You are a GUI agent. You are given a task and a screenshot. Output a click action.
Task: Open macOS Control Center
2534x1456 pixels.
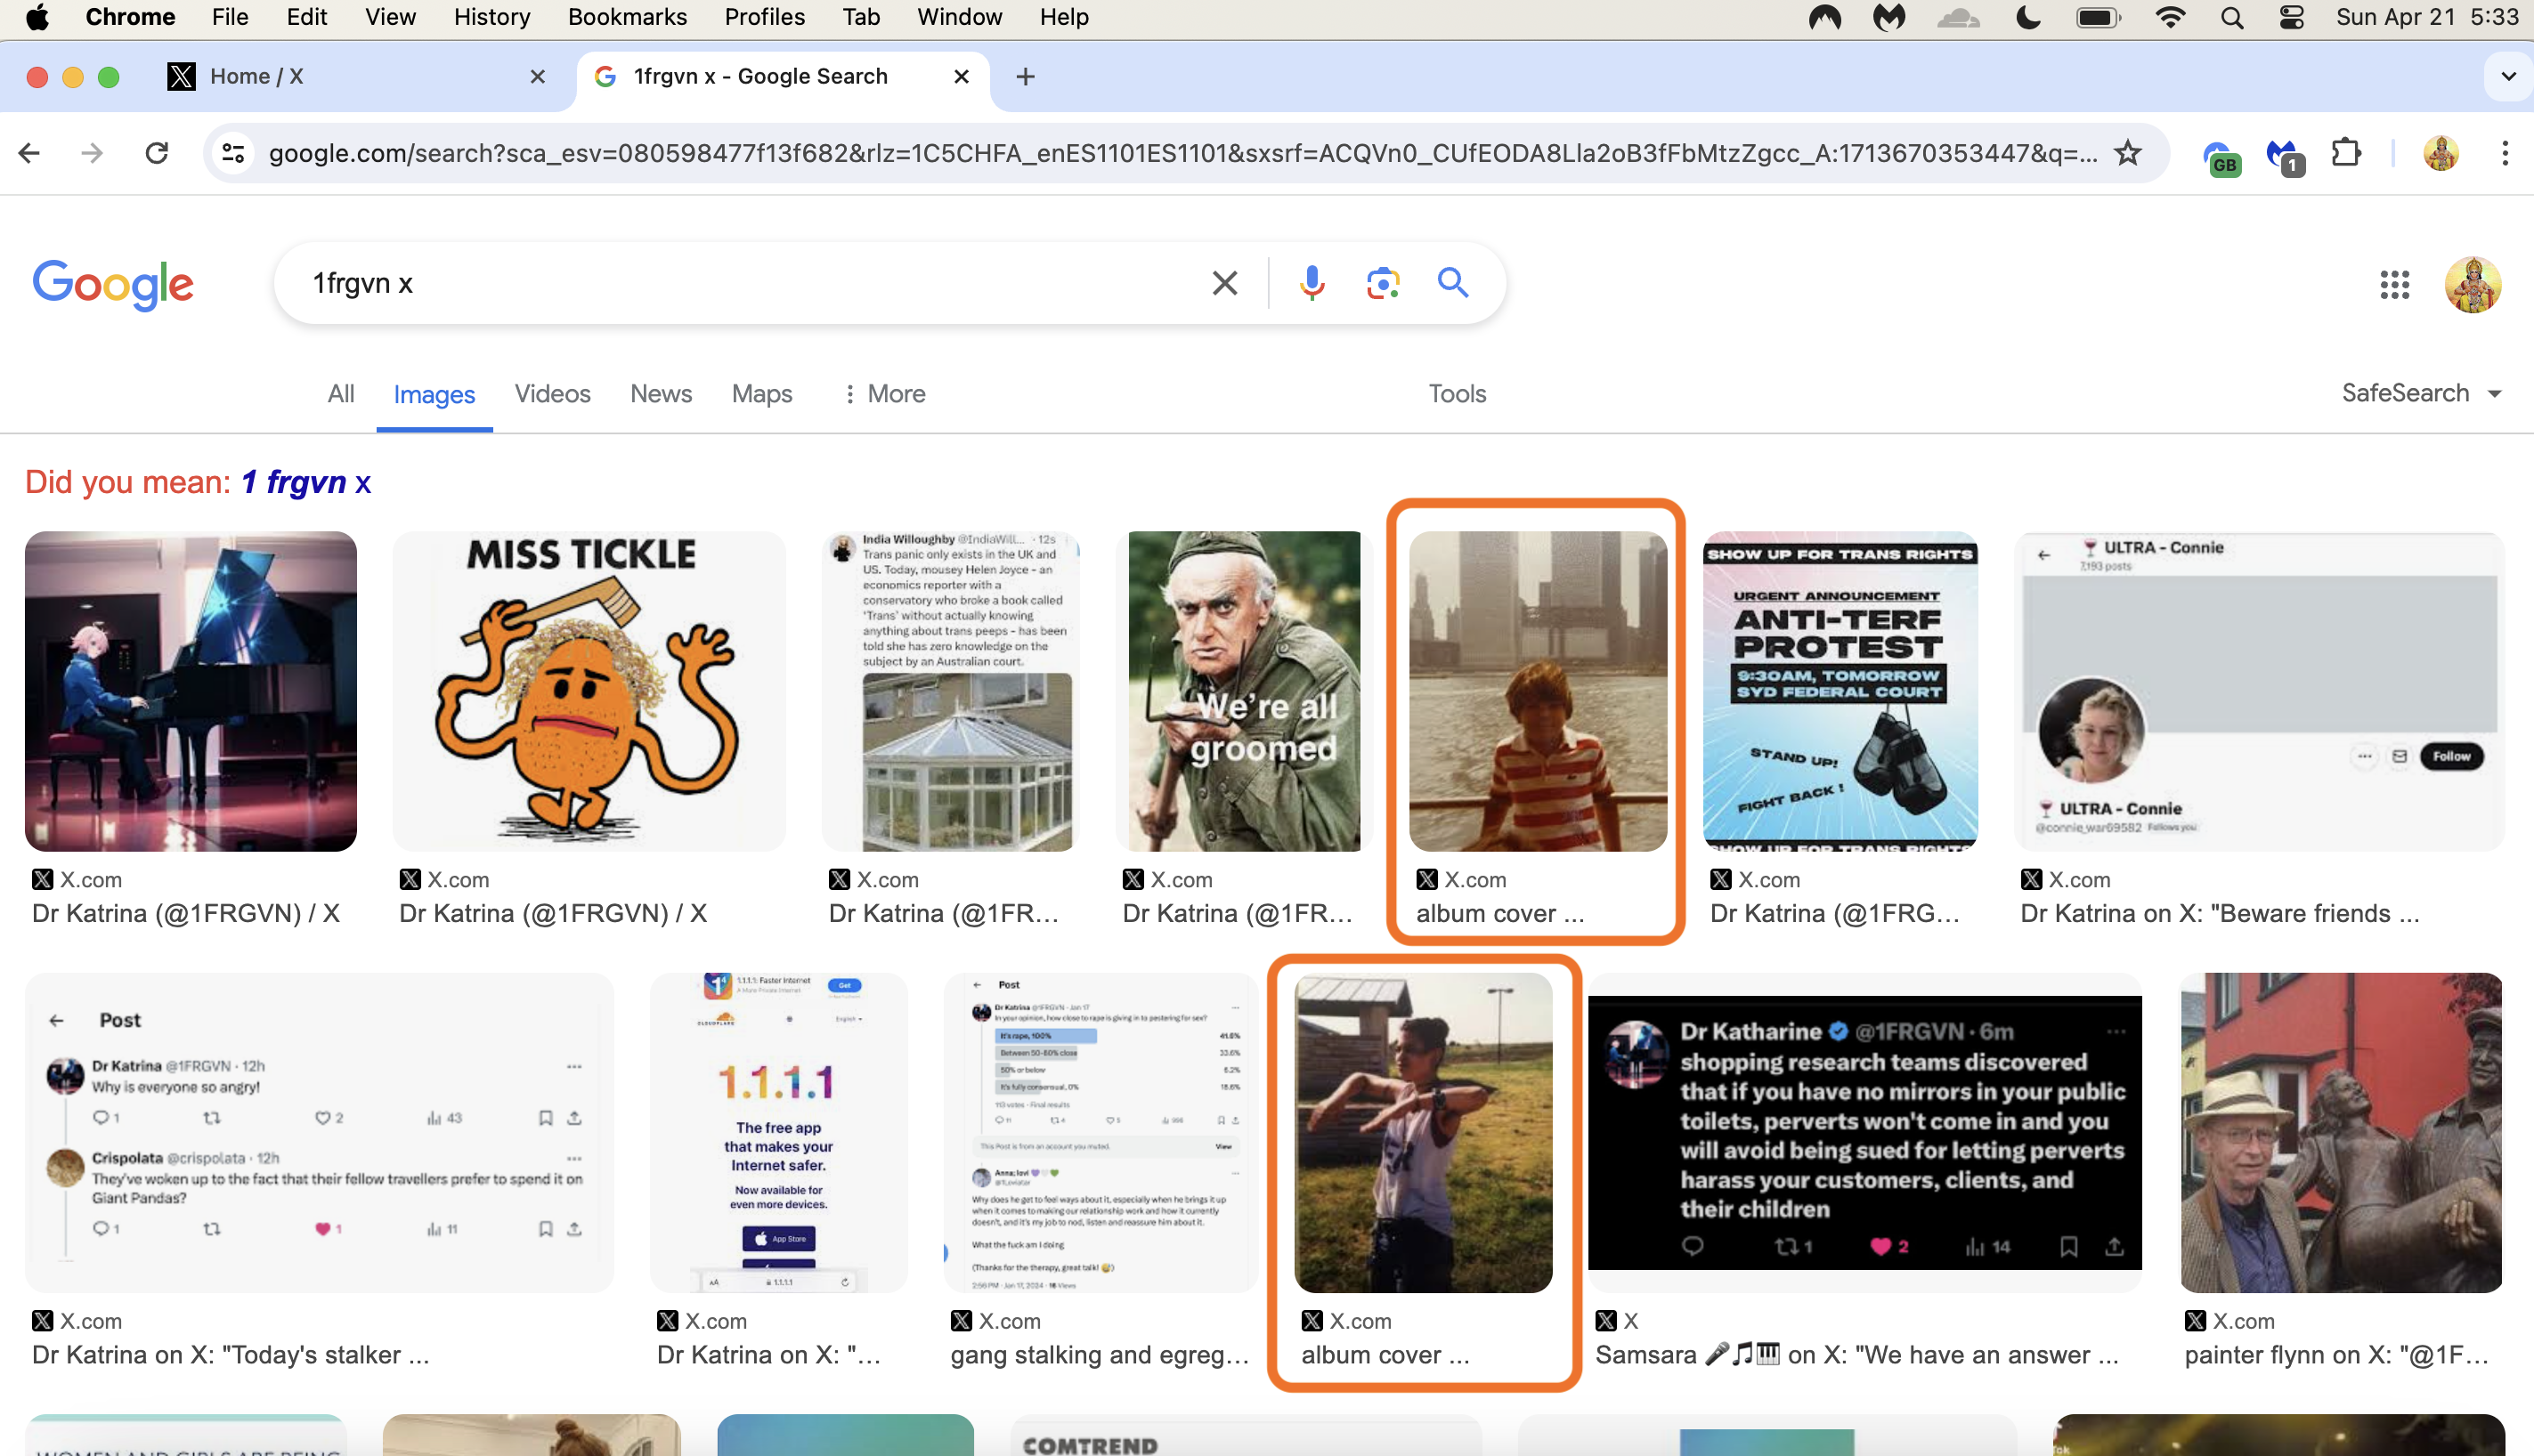click(2292, 17)
